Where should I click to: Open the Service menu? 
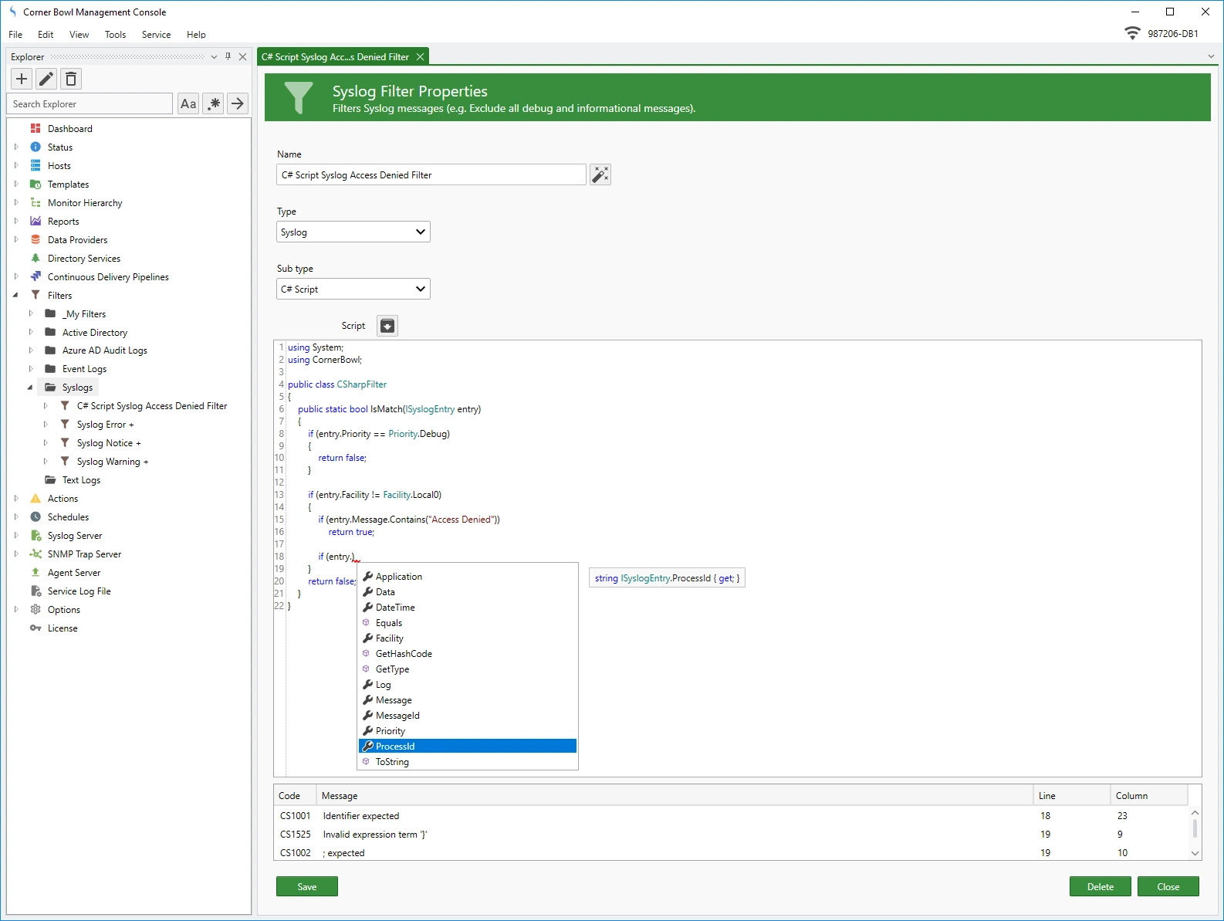[156, 35]
